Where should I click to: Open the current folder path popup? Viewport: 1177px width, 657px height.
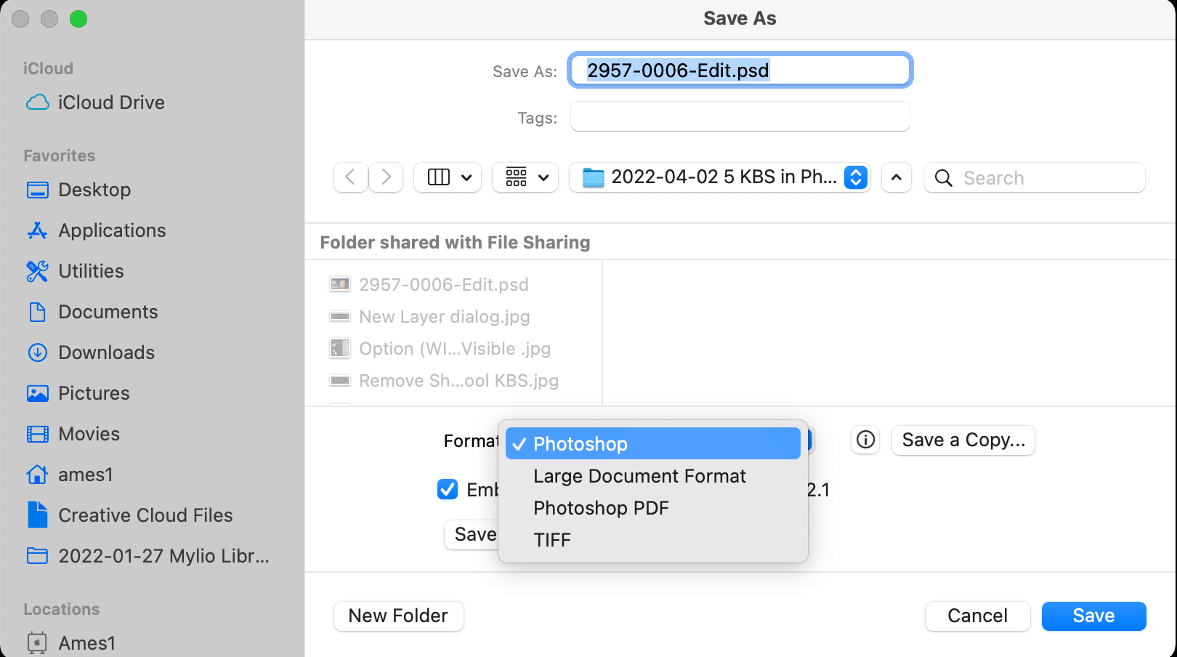point(719,177)
